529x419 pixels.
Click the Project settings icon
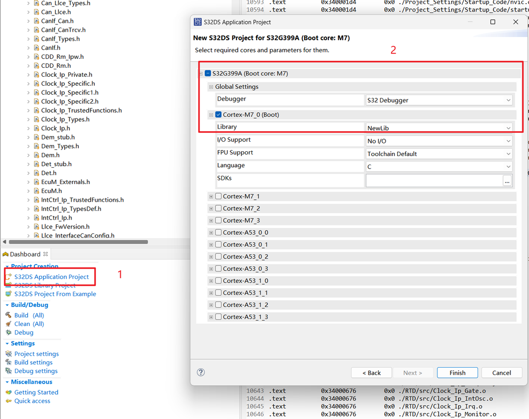point(9,353)
